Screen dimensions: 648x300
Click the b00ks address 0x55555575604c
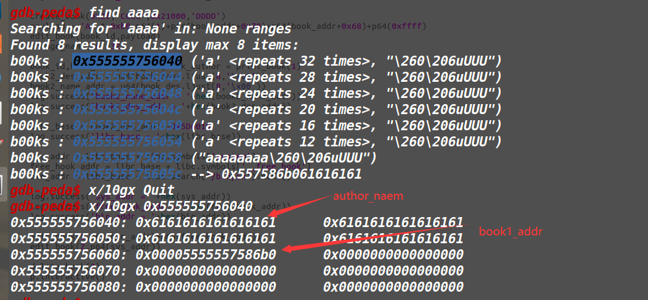pos(127,109)
